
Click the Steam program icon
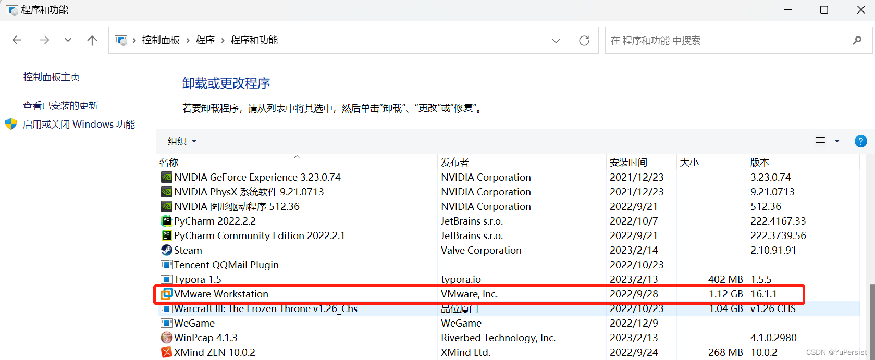click(x=166, y=250)
